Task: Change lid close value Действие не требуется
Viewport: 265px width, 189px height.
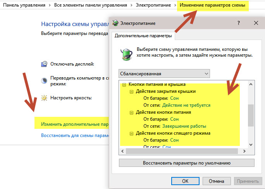Action: click(x=186, y=105)
